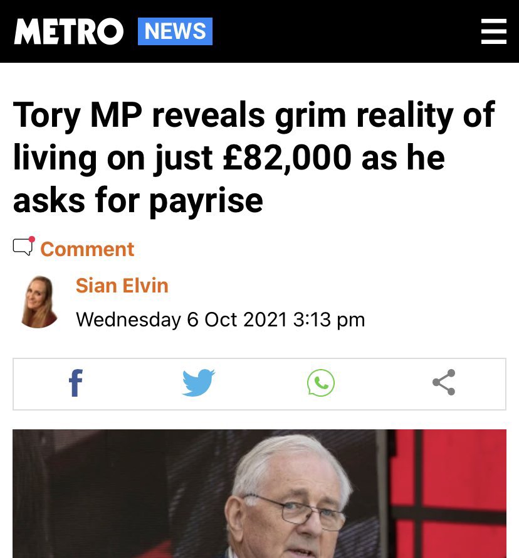Open the article's lead photo of MP
The width and height of the screenshot is (519, 558).
[259, 493]
